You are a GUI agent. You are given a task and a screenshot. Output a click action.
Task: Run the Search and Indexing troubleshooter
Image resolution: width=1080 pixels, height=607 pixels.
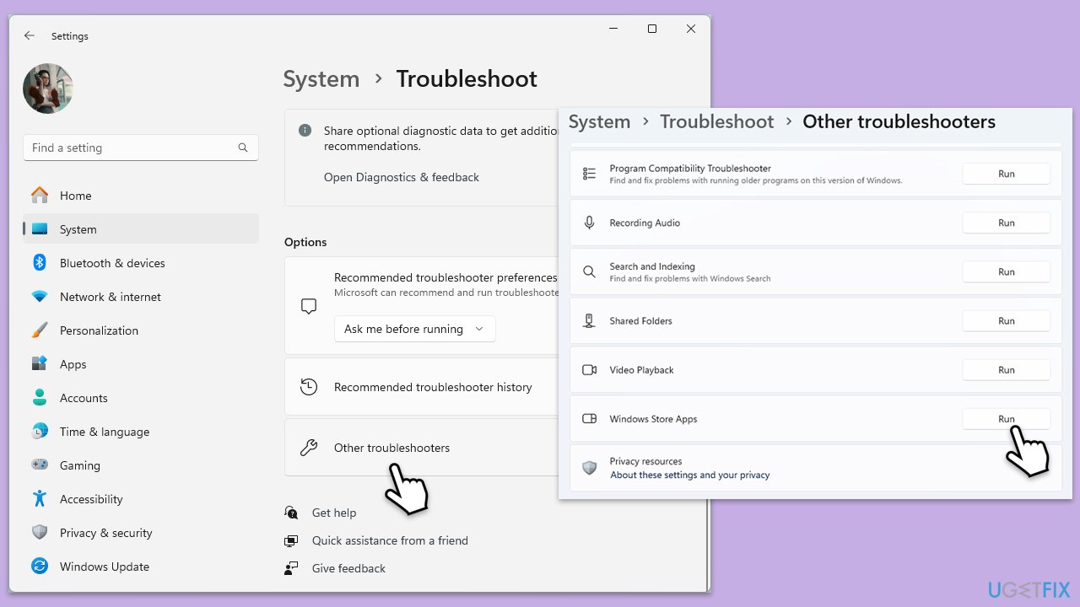1007,271
